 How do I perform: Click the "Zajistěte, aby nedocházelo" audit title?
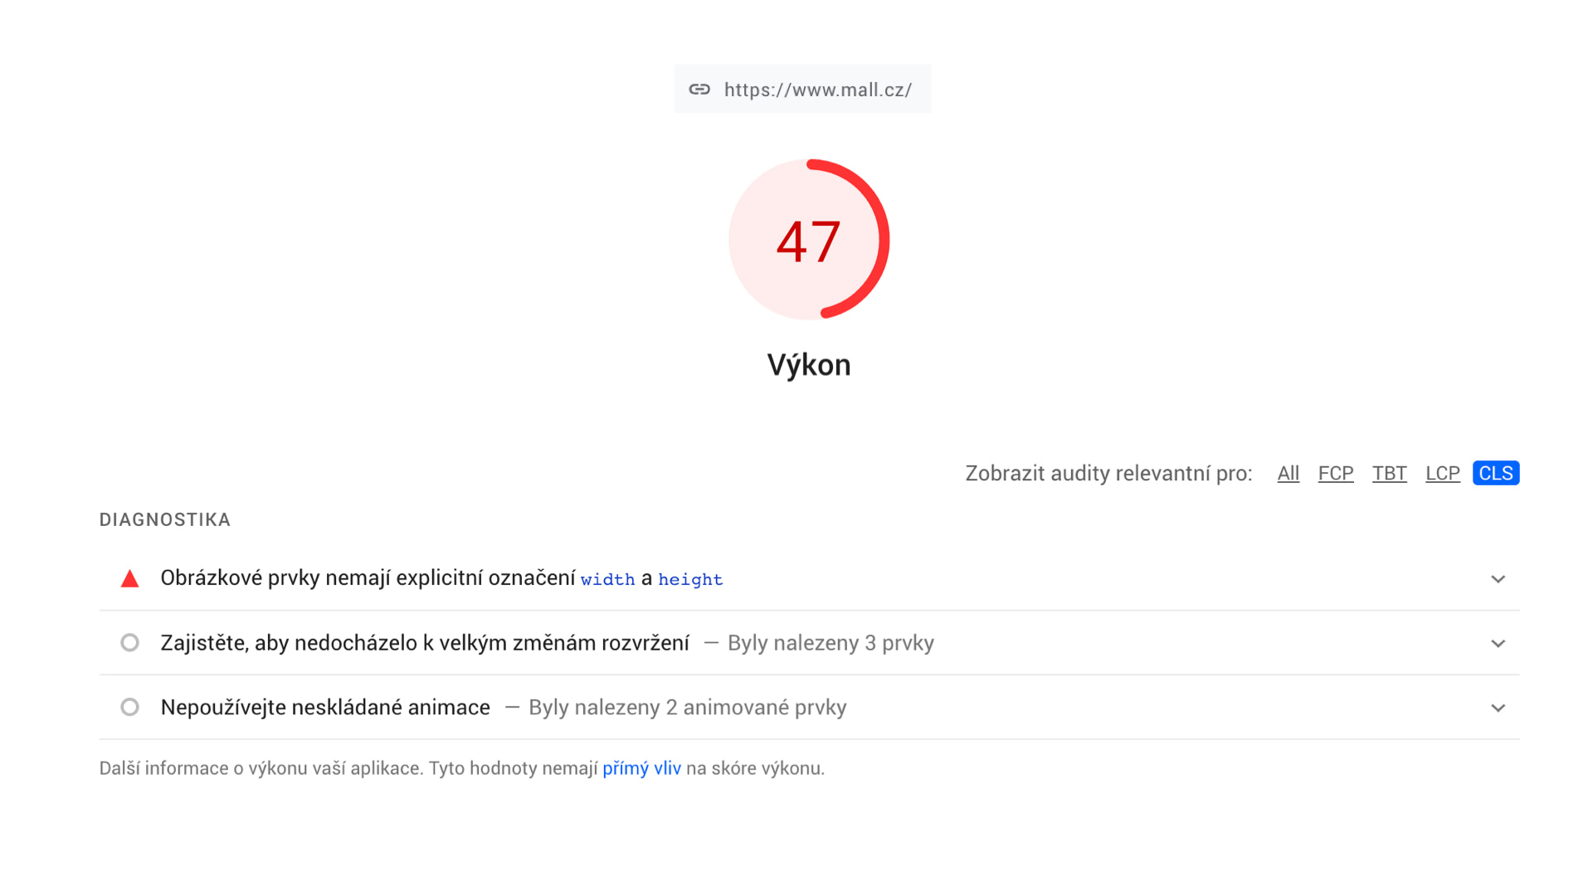[425, 643]
